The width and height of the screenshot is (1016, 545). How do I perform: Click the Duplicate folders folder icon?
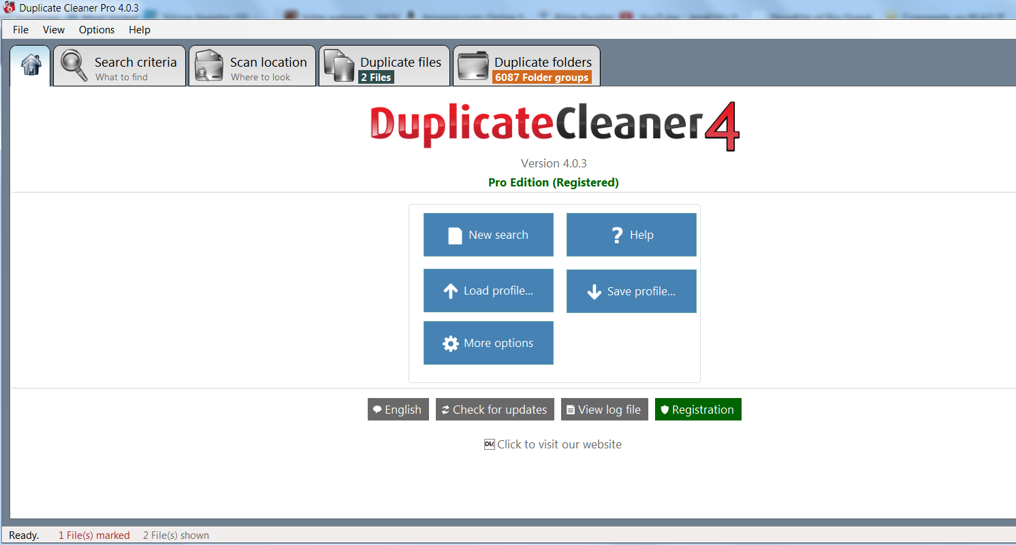pos(473,66)
